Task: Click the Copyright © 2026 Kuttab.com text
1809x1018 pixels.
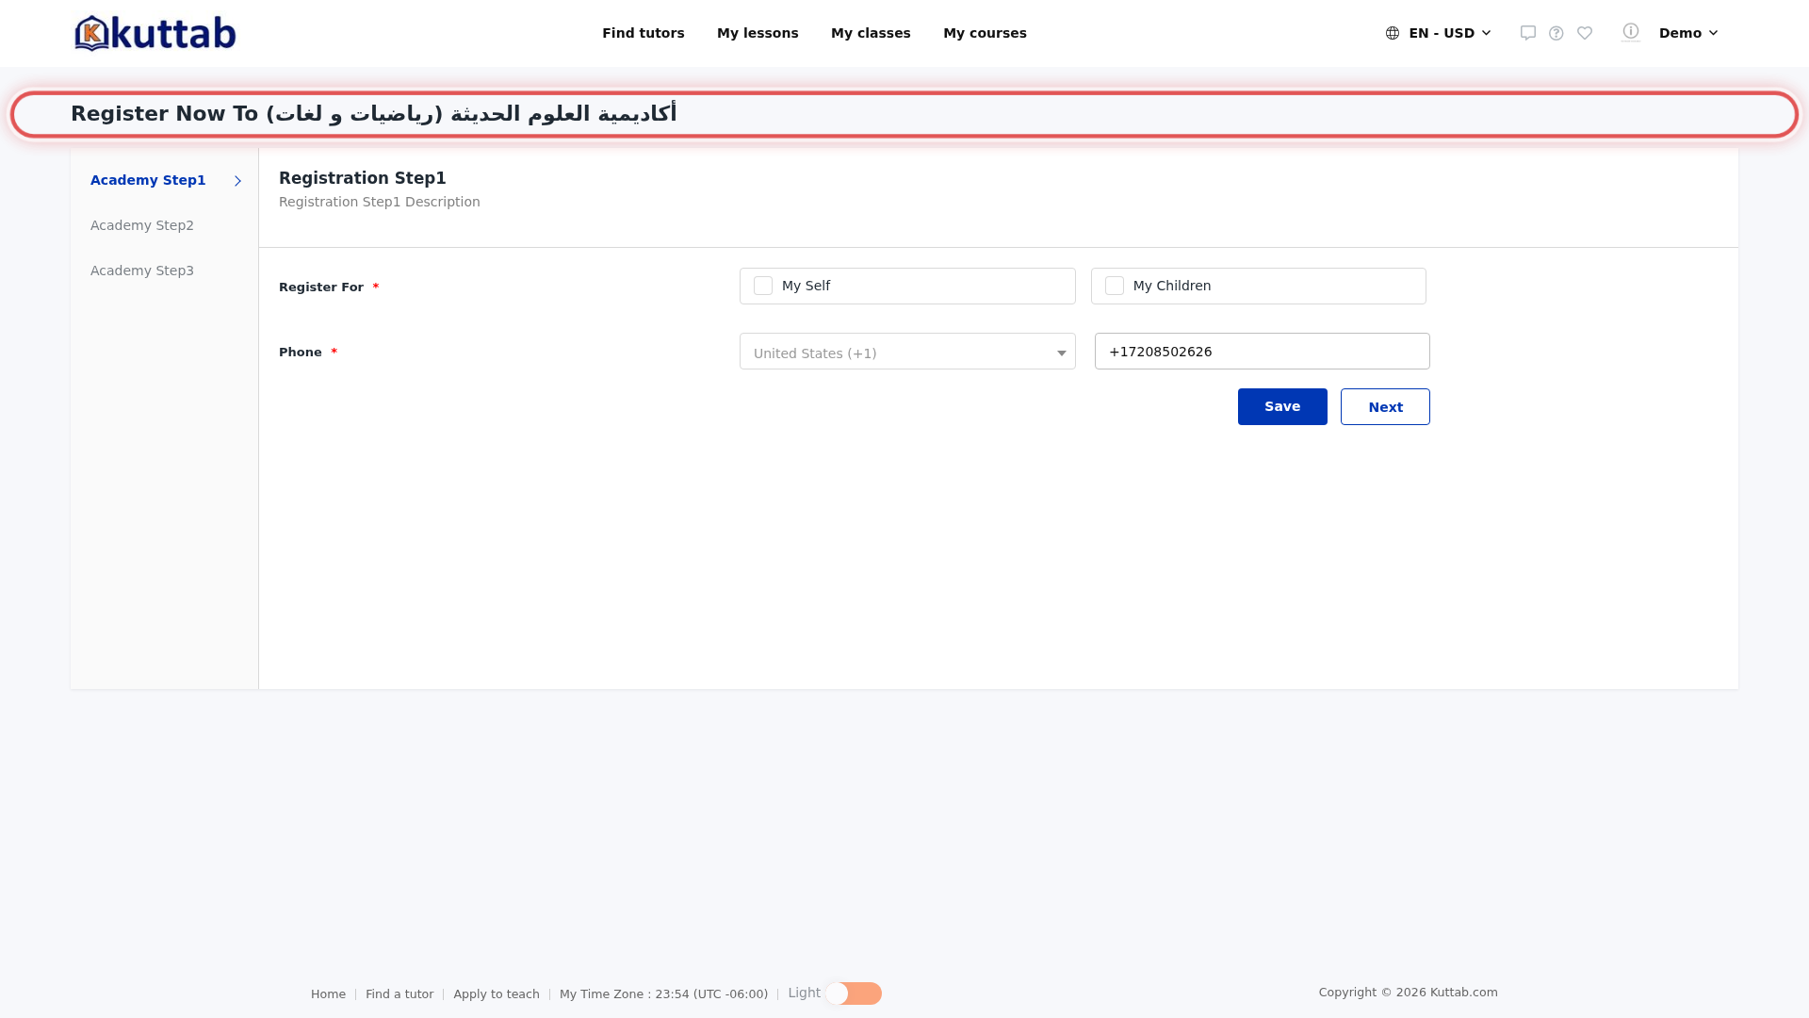Action: click(1409, 993)
